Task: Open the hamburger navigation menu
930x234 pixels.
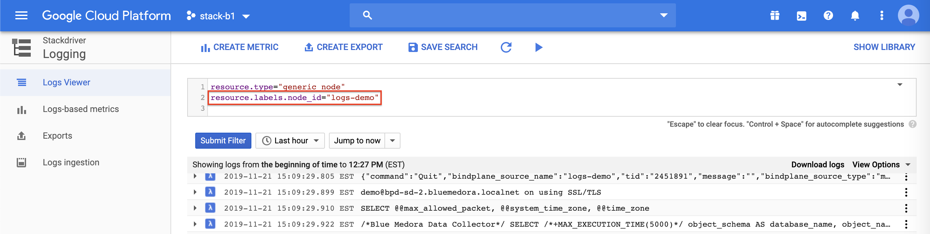Action: click(x=21, y=15)
